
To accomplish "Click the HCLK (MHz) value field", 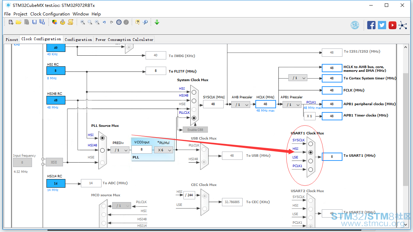I will [x=265, y=104].
